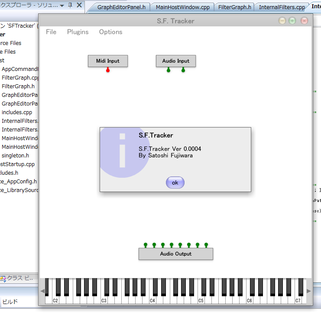Open the Options menu

(x=110, y=32)
